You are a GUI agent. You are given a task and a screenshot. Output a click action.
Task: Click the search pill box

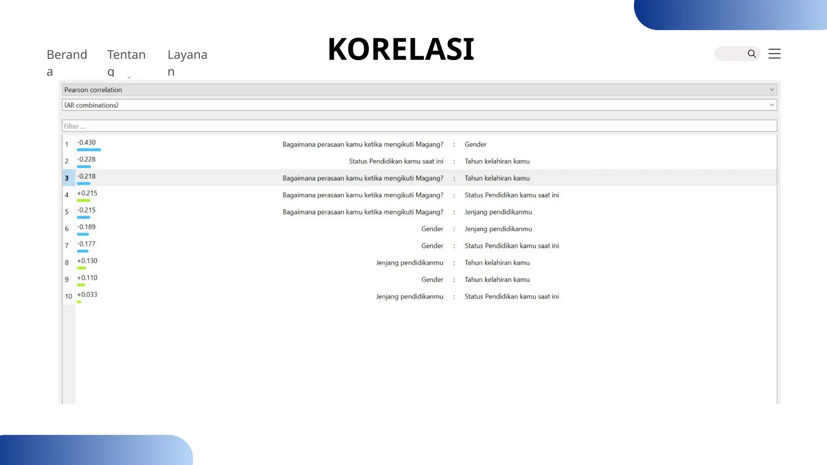tap(730, 54)
